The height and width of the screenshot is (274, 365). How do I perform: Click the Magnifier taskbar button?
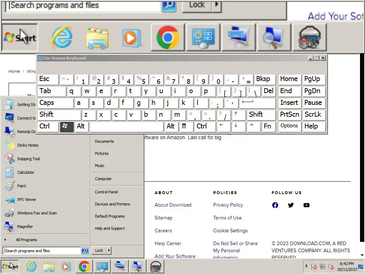click(137, 267)
